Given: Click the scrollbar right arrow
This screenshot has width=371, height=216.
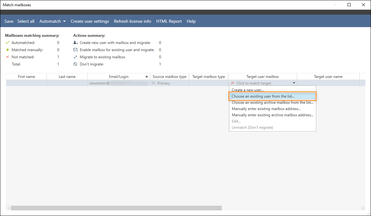Looking at the screenshot, I should point(363,208).
